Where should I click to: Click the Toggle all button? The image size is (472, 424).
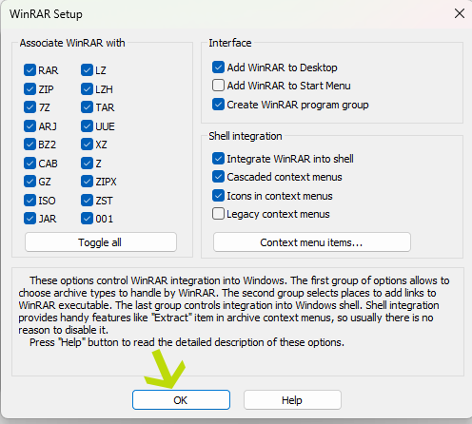click(101, 242)
